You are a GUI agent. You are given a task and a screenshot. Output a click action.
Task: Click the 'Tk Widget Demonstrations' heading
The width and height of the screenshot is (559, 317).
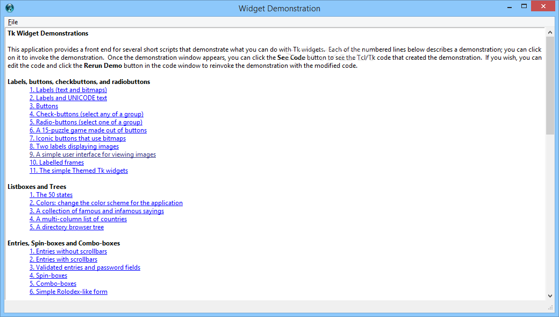pyautogui.click(x=48, y=33)
